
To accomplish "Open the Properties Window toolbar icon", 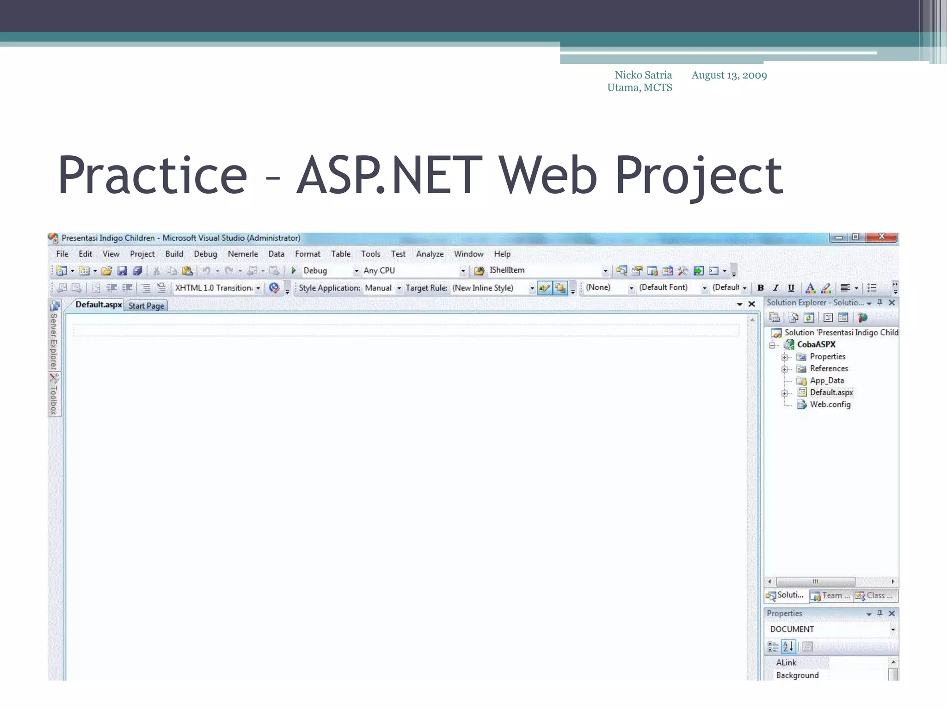I will coord(637,270).
